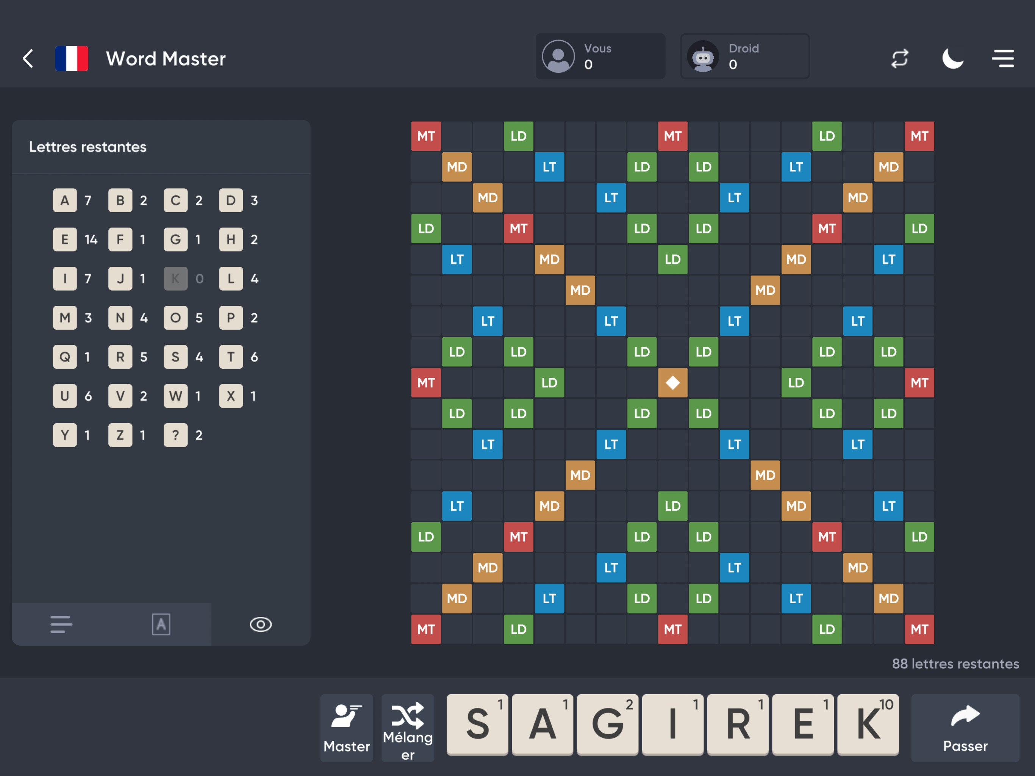Click the French flag icon
The width and height of the screenshot is (1035, 776).
pos(71,58)
